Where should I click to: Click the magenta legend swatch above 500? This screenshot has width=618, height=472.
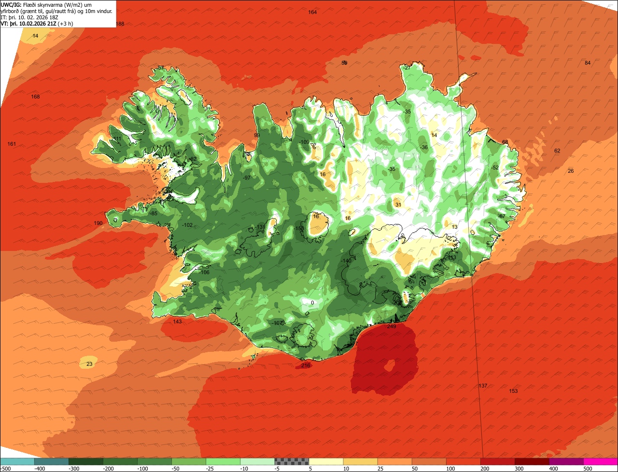click(x=601, y=461)
